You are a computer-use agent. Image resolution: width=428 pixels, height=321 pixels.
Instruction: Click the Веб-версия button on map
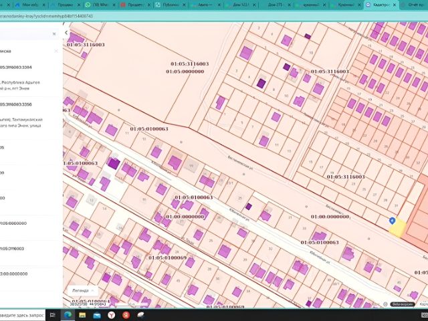pos(402,304)
